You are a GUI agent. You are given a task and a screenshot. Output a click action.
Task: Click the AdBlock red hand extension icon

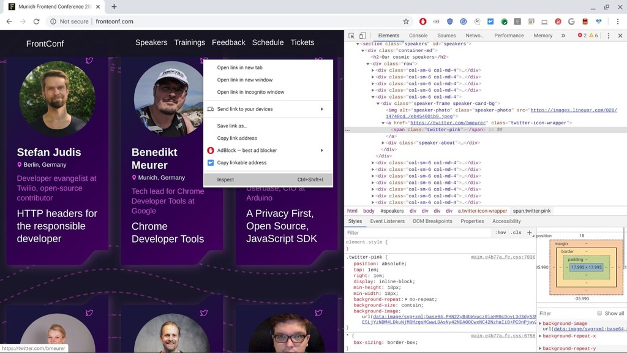pos(422,21)
